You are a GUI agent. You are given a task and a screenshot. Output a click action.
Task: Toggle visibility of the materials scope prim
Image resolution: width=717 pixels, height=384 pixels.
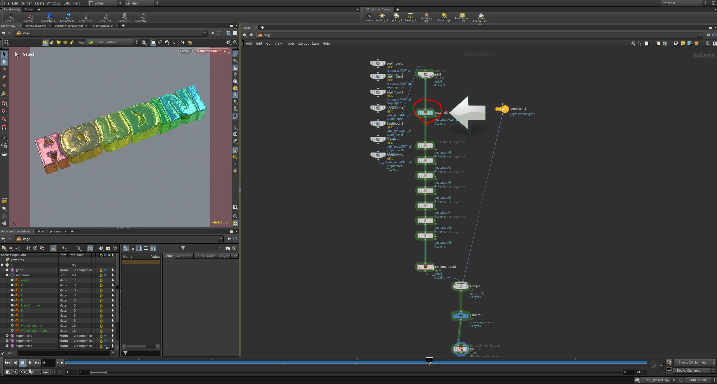105,275
